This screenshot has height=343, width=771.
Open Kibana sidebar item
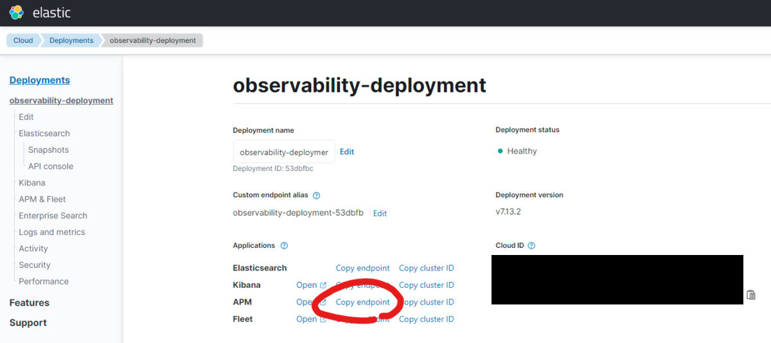32,183
